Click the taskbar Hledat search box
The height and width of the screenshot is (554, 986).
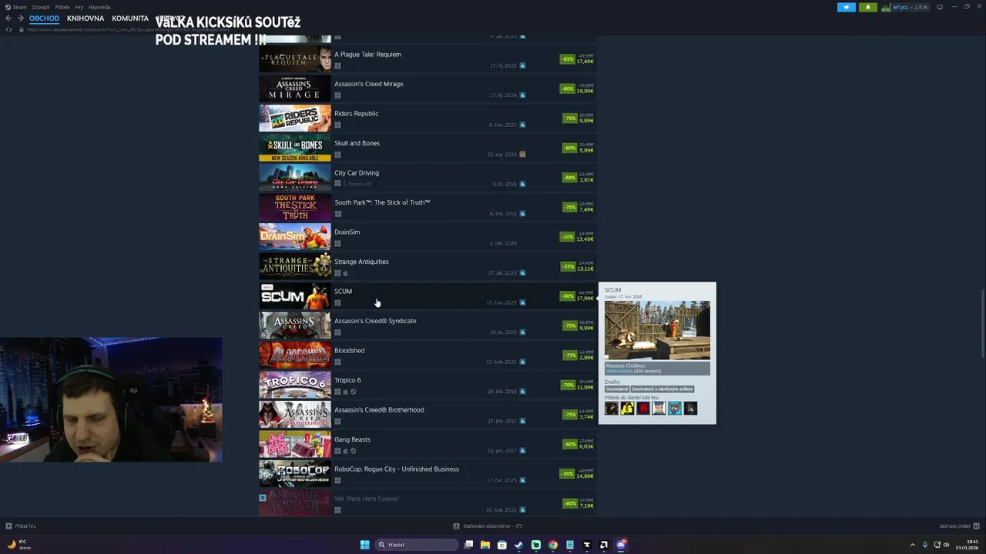[x=416, y=545]
